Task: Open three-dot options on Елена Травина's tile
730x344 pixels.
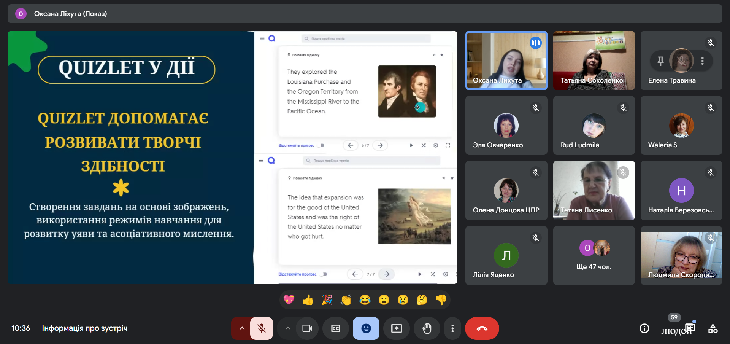Action: 702,61
